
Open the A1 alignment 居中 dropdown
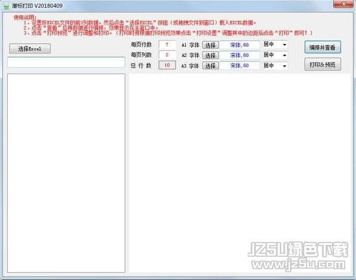[275, 45]
